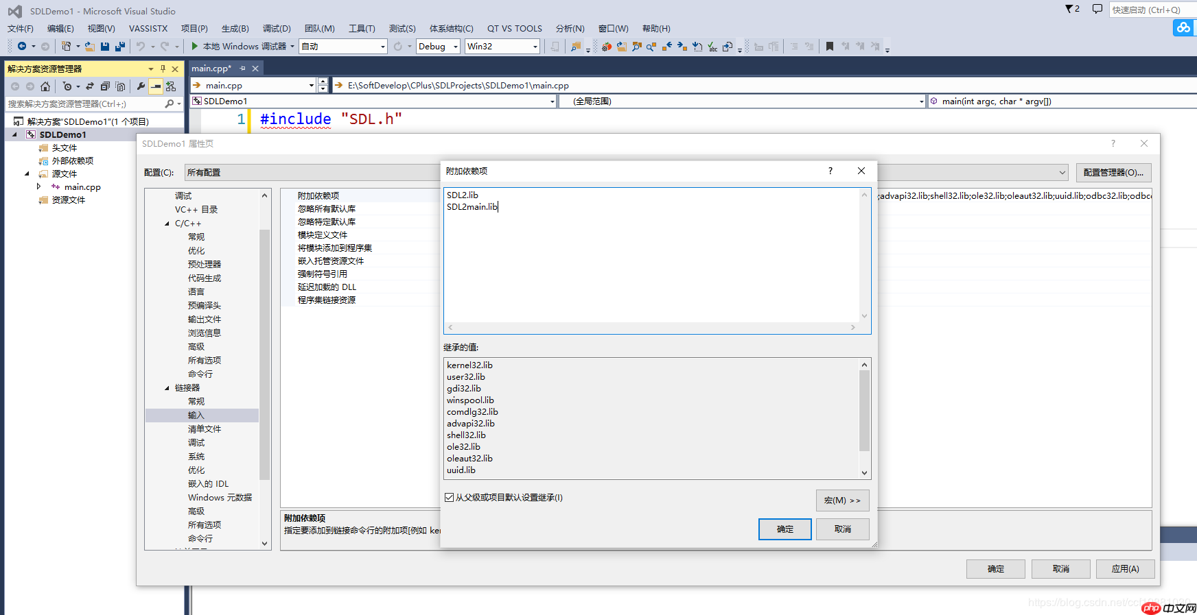
Task: Click the green Start debugging arrow
Action: 195,46
